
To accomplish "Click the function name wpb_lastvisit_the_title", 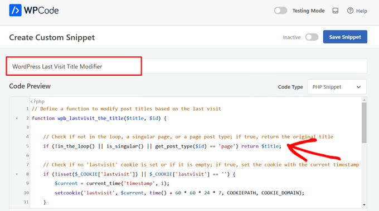I will click(90, 118).
